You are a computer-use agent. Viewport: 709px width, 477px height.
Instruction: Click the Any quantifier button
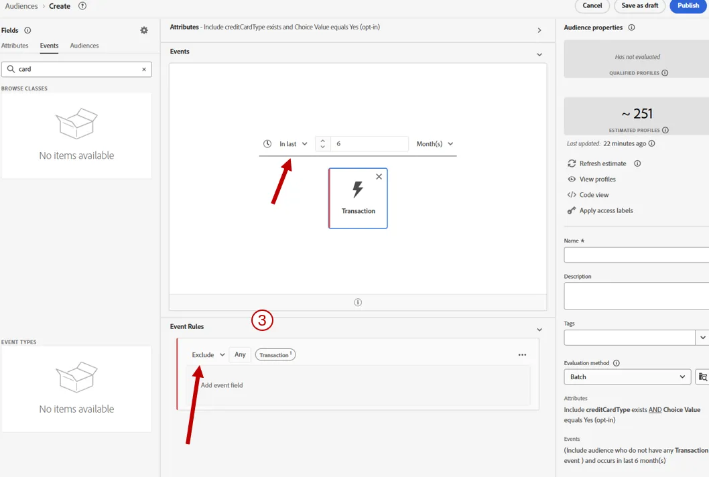[x=240, y=354]
